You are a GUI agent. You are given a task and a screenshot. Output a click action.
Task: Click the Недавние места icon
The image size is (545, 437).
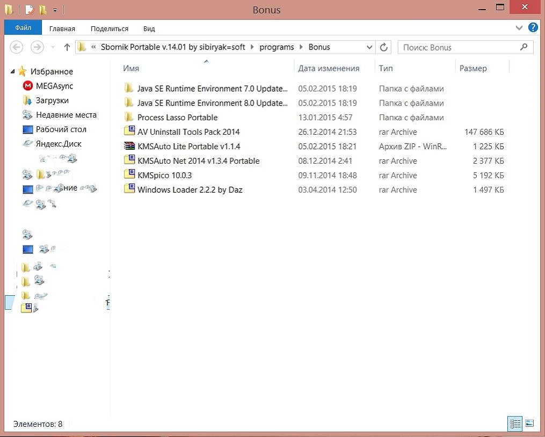pos(27,114)
